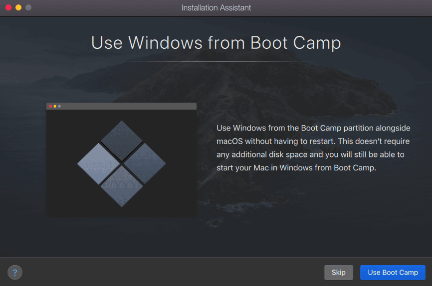The width and height of the screenshot is (432, 286).
Task: Click the Boot Camp diamond logo illustration
Action: point(122,163)
